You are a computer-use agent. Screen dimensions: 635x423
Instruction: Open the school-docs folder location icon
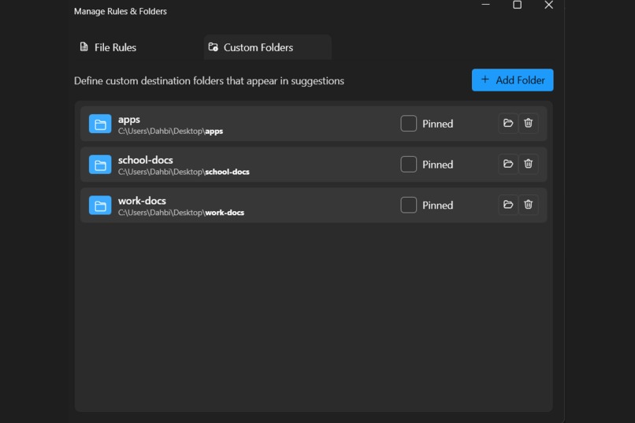pos(508,164)
